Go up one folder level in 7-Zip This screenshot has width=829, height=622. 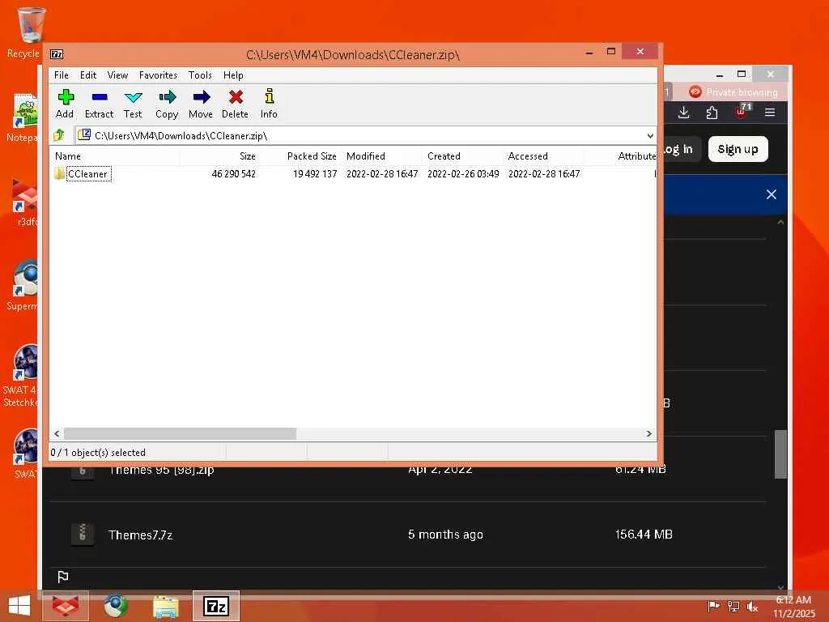pos(58,135)
